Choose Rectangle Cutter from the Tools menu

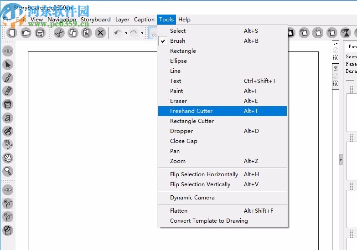[222, 121]
